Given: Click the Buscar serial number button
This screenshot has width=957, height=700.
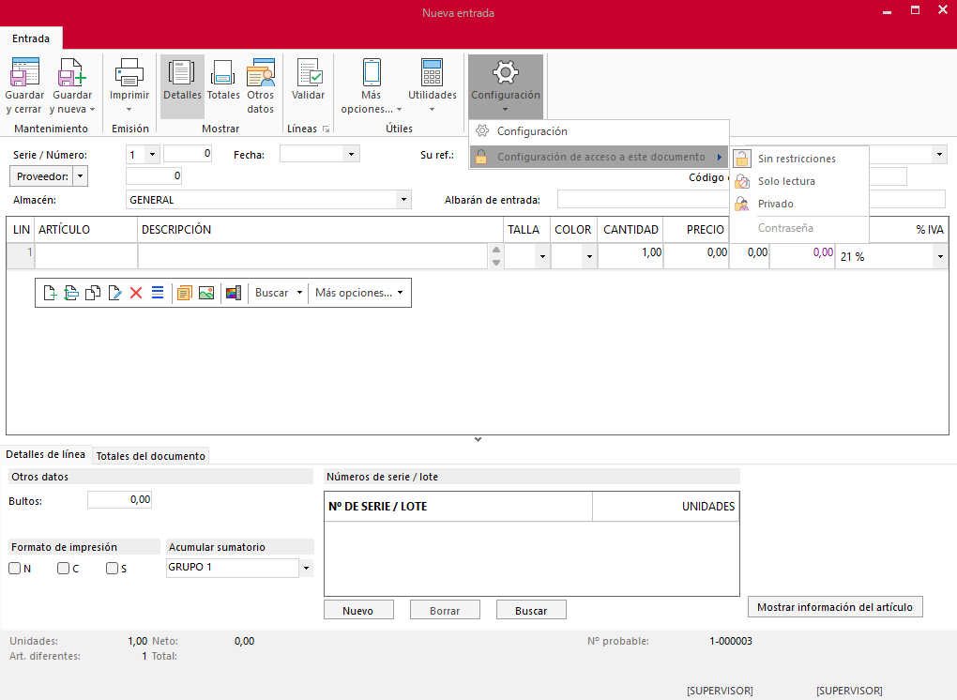Looking at the screenshot, I should 531,610.
